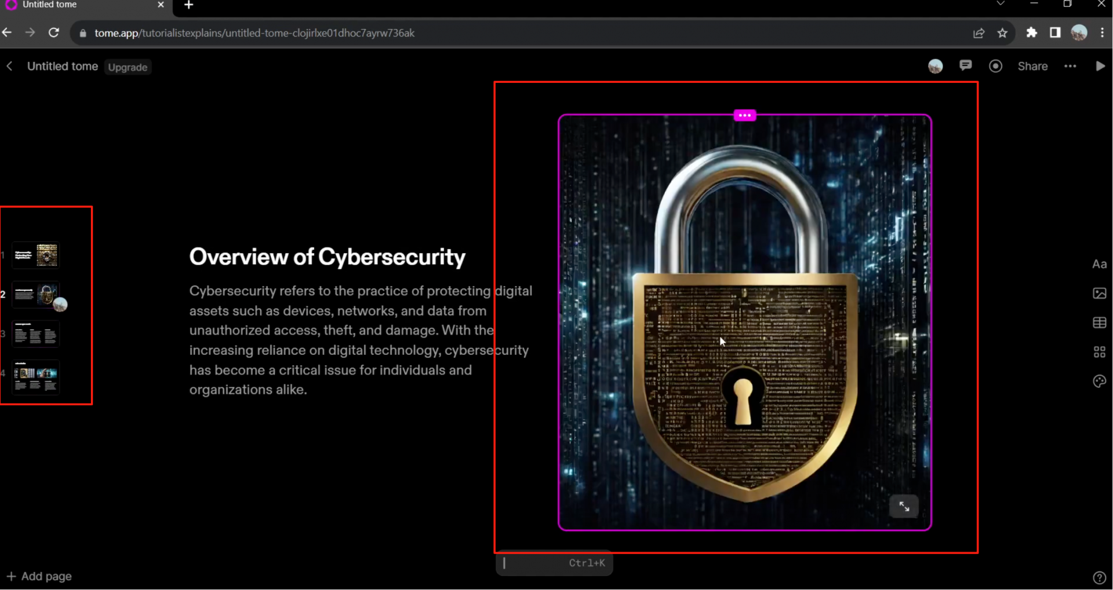The image size is (1113, 590).
Task: Select page 3 thumbnail
Action: 36,334
